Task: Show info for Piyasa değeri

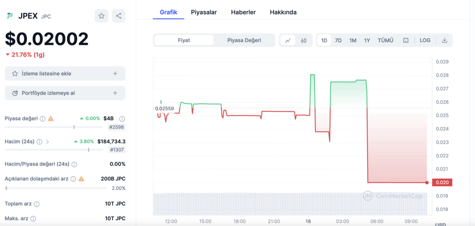Action: point(43,119)
